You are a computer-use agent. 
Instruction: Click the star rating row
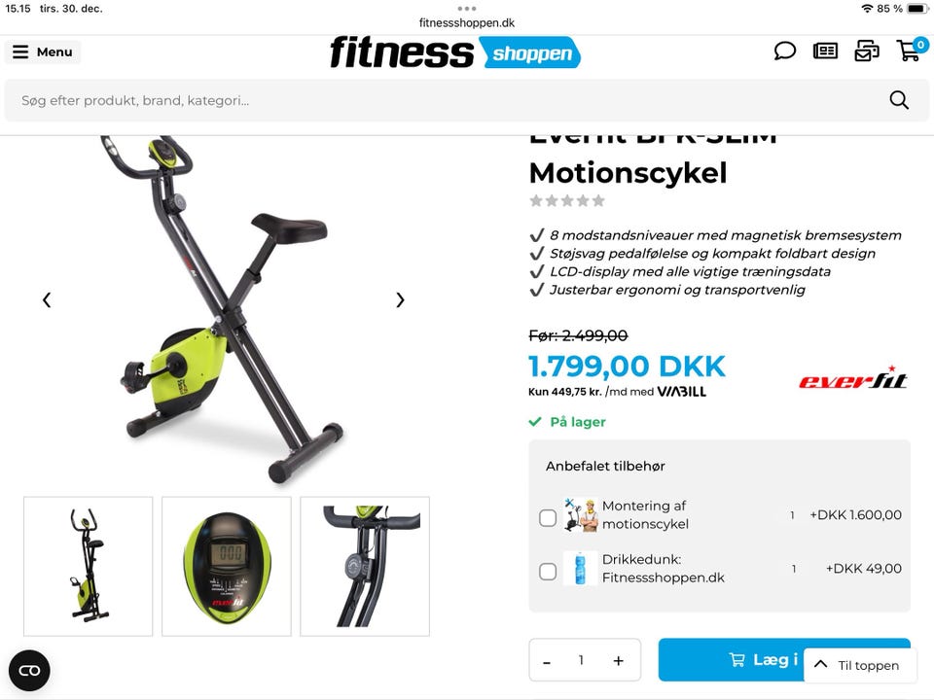click(567, 200)
